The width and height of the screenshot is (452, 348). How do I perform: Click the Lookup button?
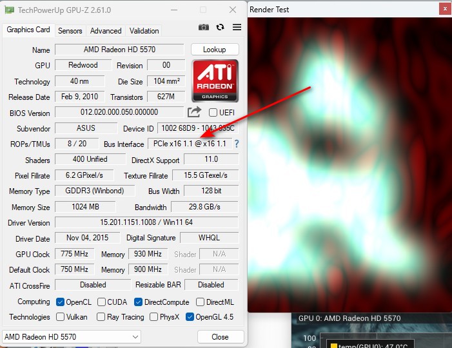click(215, 50)
